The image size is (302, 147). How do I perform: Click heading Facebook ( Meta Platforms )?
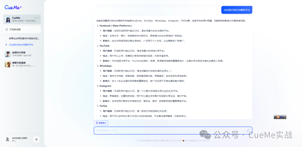pyautogui.click(x=116, y=26)
